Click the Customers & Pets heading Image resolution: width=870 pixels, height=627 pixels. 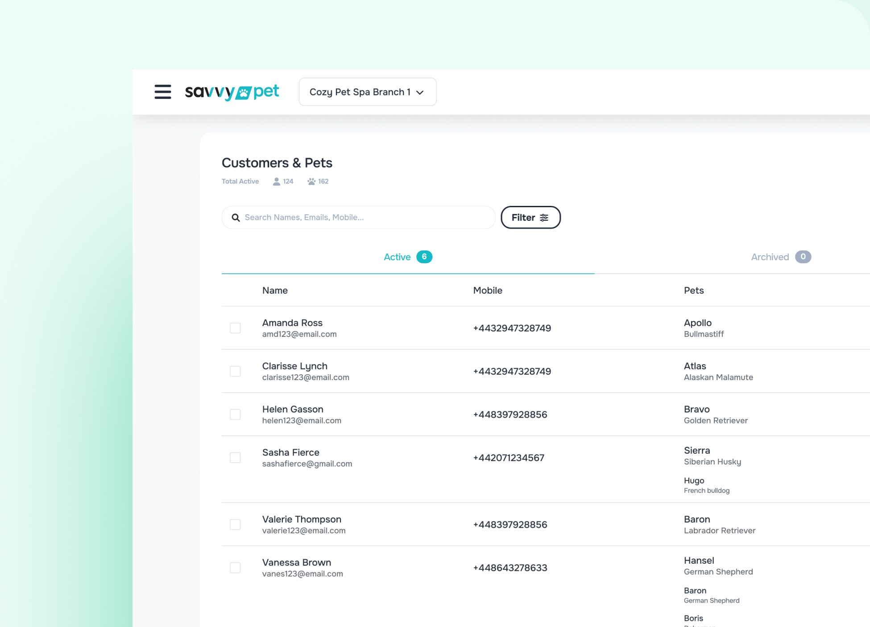(x=277, y=163)
